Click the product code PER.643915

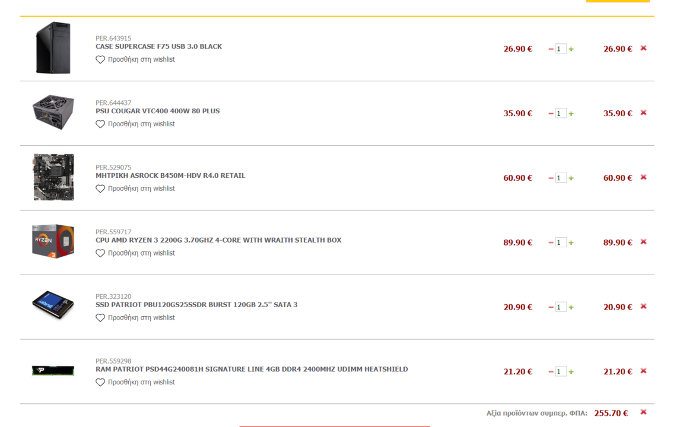pyautogui.click(x=113, y=39)
